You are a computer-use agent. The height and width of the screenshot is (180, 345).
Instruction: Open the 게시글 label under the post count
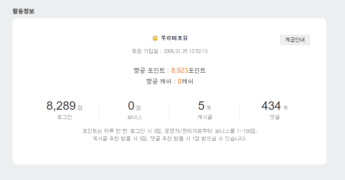coord(204,117)
